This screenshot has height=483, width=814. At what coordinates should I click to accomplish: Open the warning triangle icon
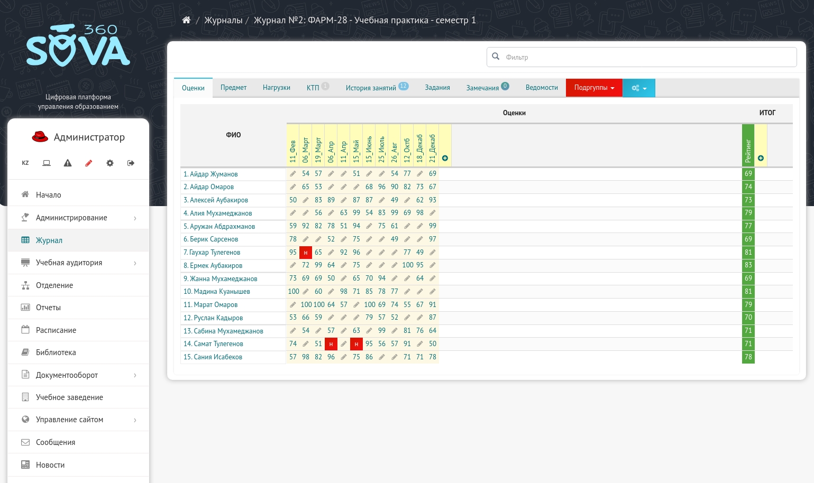[x=68, y=163]
